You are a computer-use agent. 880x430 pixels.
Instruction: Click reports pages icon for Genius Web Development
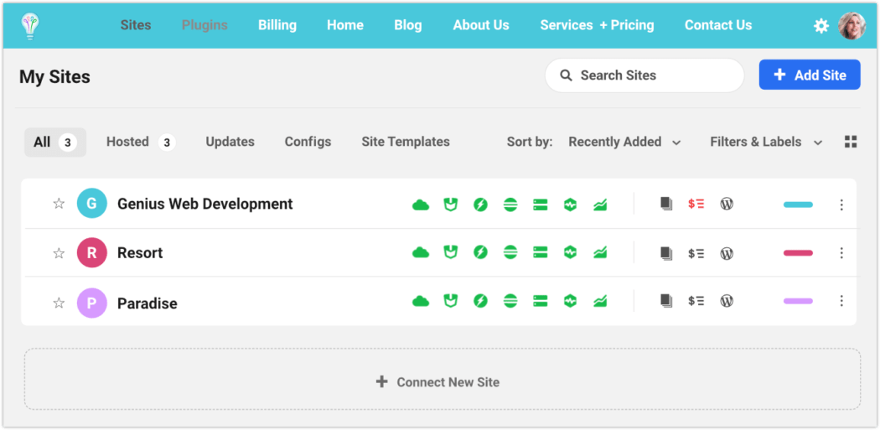click(x=666, y=204)
